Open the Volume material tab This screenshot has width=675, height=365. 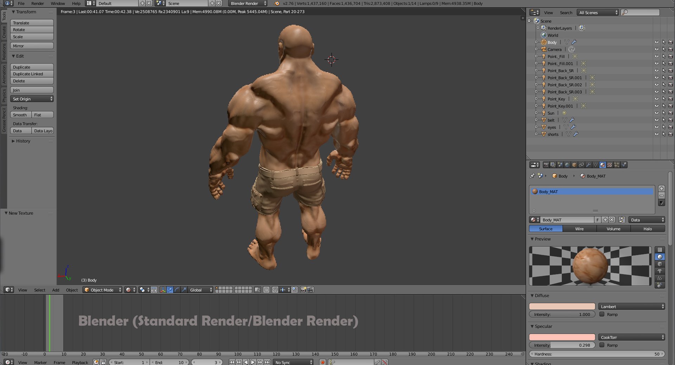(x=613, y=229)
